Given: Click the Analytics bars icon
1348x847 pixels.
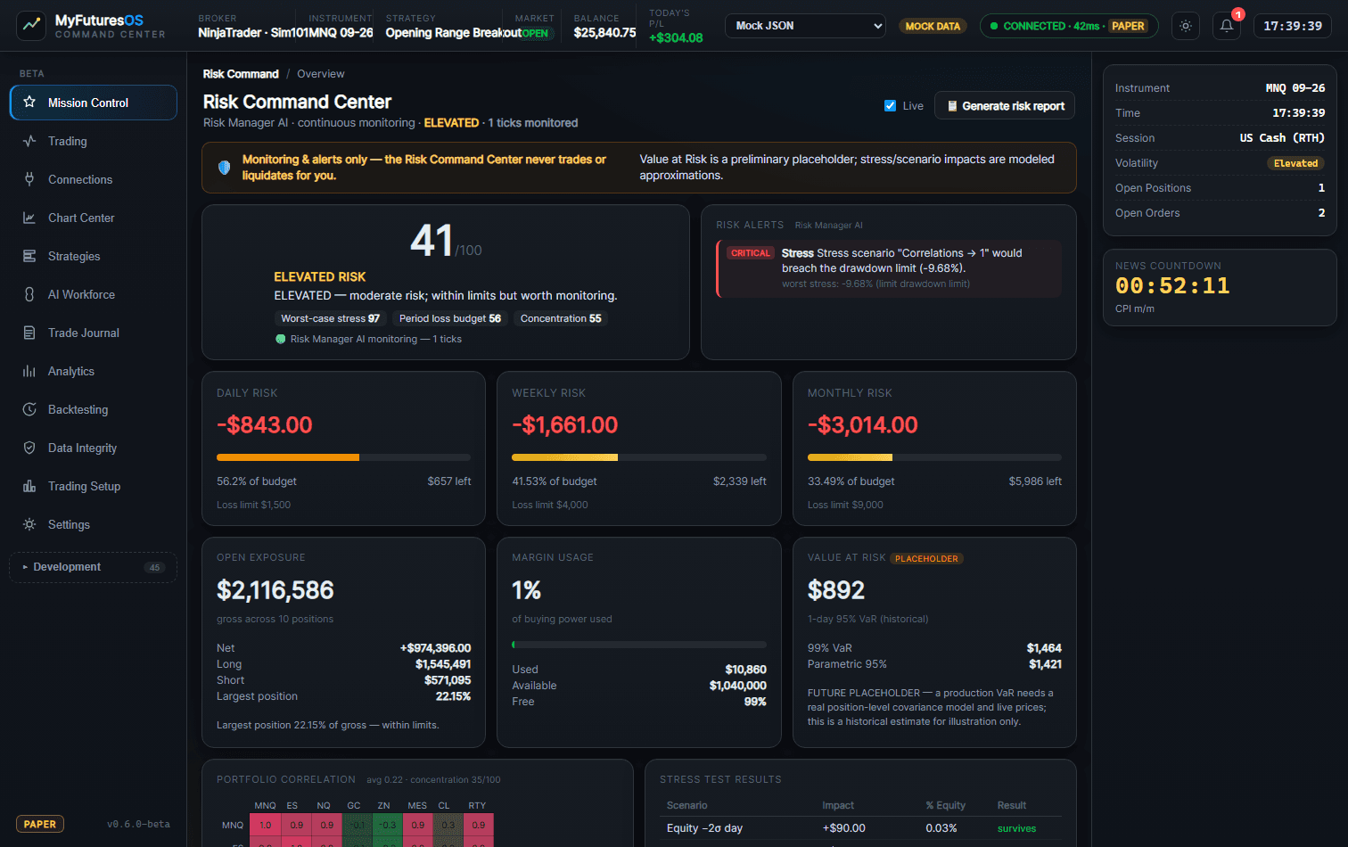Looking at the screenshot, I should [x=29, y=371].
